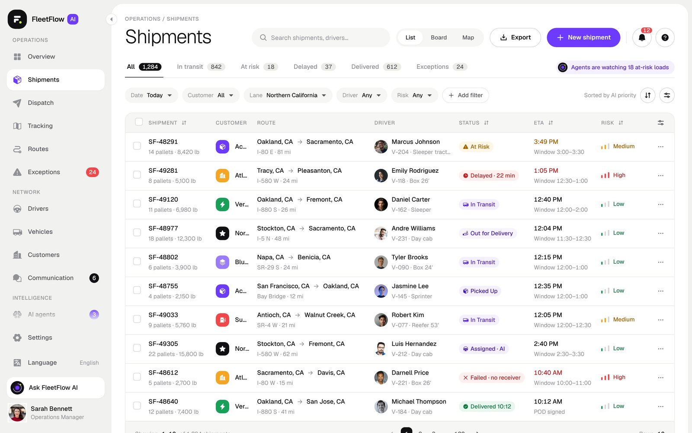Viewport: 692px width, 433px height.
Task: Open row actions menu for SF-49281
Action: (x=661, y=176)
